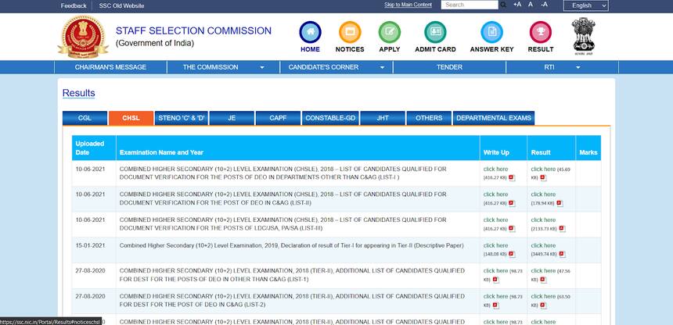Open PDF icon for LIST-2 result 63.50 KB
673x325 pixels.
(543, 305)
